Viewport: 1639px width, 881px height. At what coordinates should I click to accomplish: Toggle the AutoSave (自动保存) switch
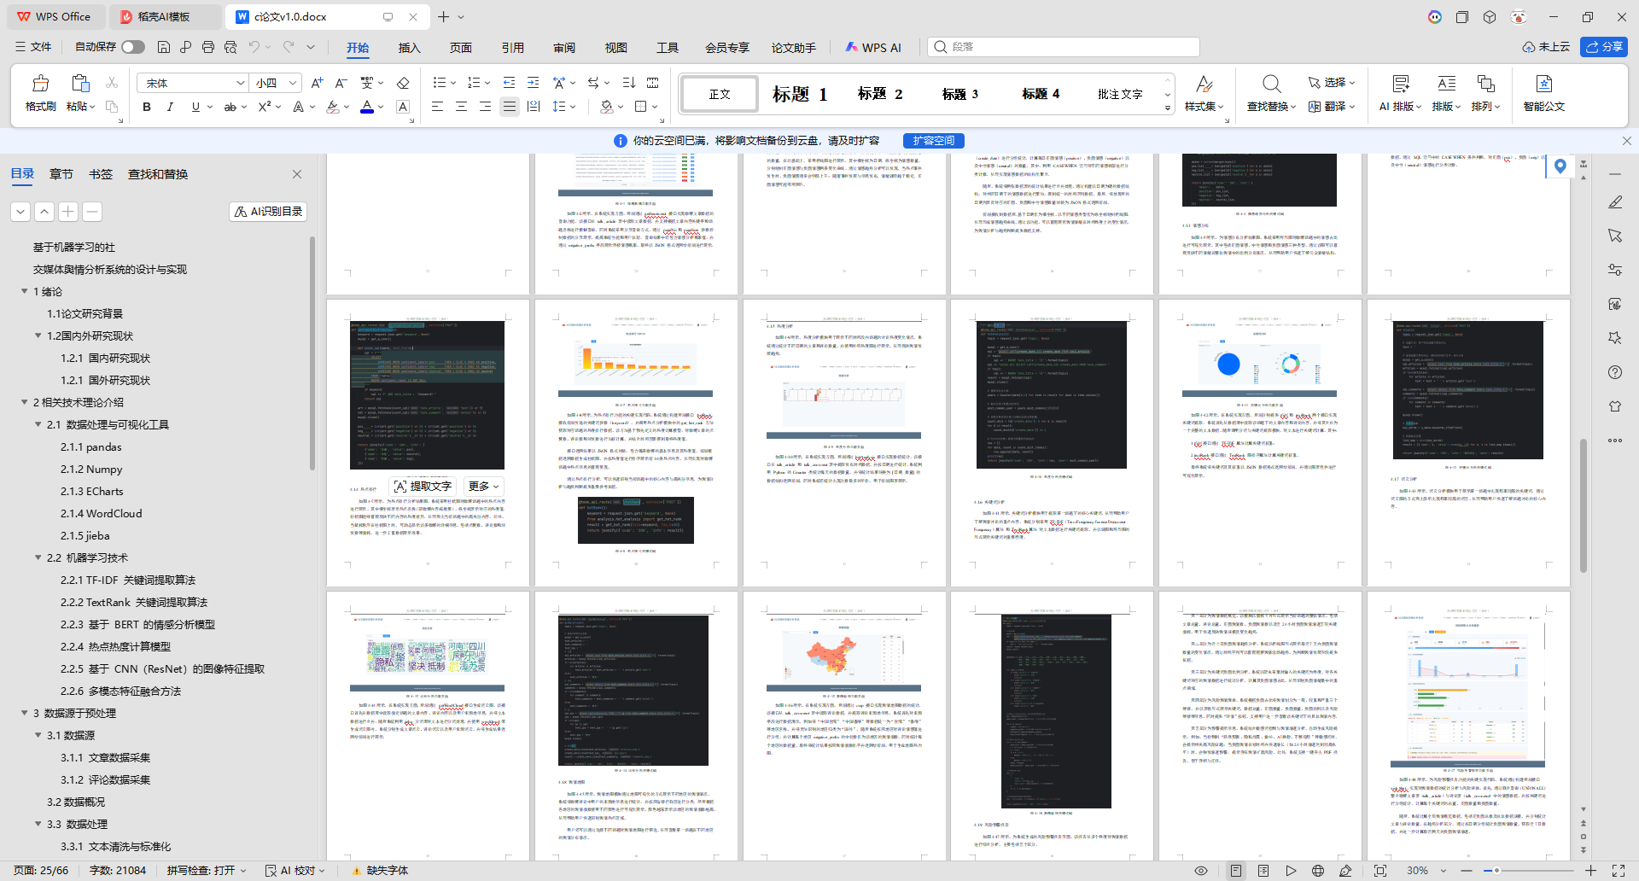133,47
